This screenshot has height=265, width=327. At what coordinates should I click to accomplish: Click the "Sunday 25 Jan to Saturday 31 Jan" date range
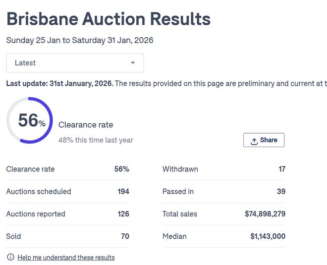pyautogui.click(x=80, y=40)
